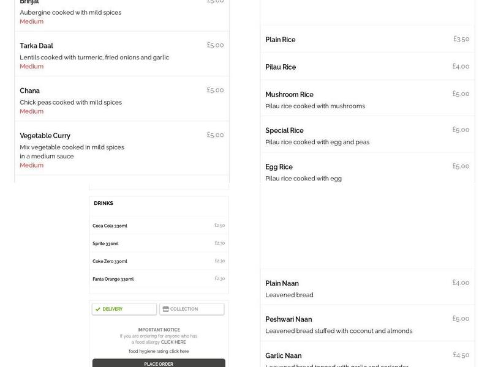The width and height of the screenshot is (490, 367).
Task: Select the Delivery option
Action: [124, 309]
